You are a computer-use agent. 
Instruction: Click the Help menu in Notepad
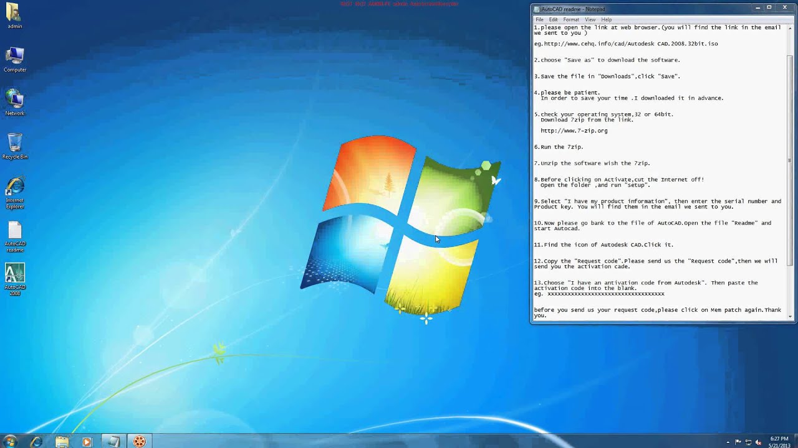(606, 20)
